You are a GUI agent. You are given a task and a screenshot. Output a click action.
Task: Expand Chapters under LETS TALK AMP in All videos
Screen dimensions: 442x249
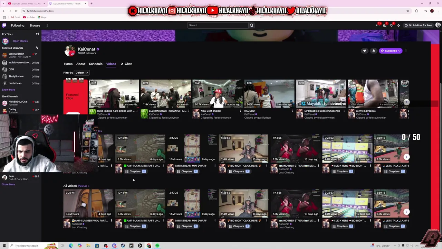coord(394,227)
